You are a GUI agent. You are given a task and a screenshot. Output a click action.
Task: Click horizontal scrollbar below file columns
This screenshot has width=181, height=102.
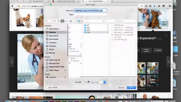(x=108, y=77)
